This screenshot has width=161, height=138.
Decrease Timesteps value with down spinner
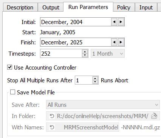(85, 55)
